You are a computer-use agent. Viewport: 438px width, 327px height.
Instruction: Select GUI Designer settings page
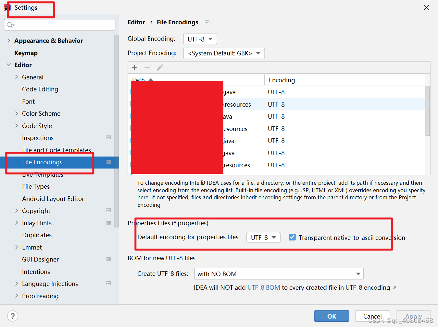[x=40, y=259]
